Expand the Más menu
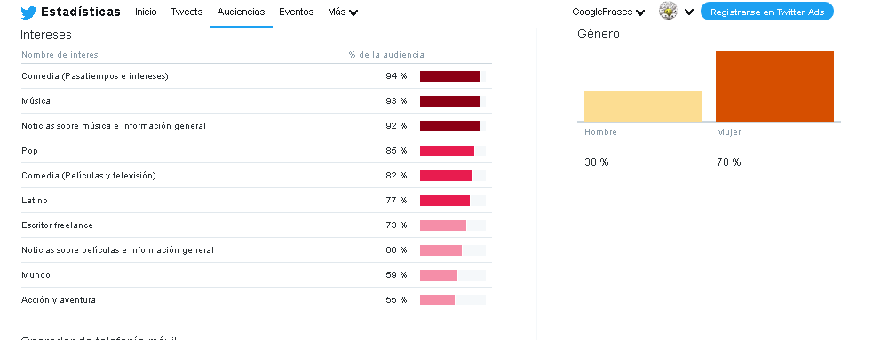Viewport: 873px width, 340px height. 343,12
